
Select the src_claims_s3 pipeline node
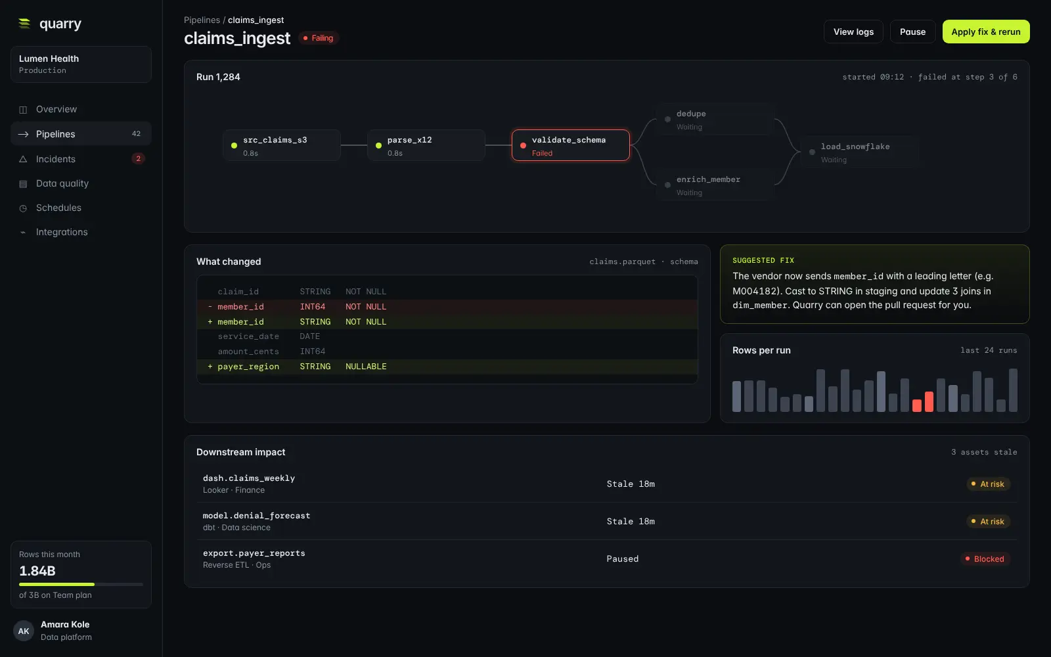coord(282,145)
